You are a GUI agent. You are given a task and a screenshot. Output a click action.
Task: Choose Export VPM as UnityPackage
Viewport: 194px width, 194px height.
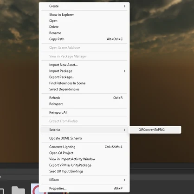click(84, 165)
